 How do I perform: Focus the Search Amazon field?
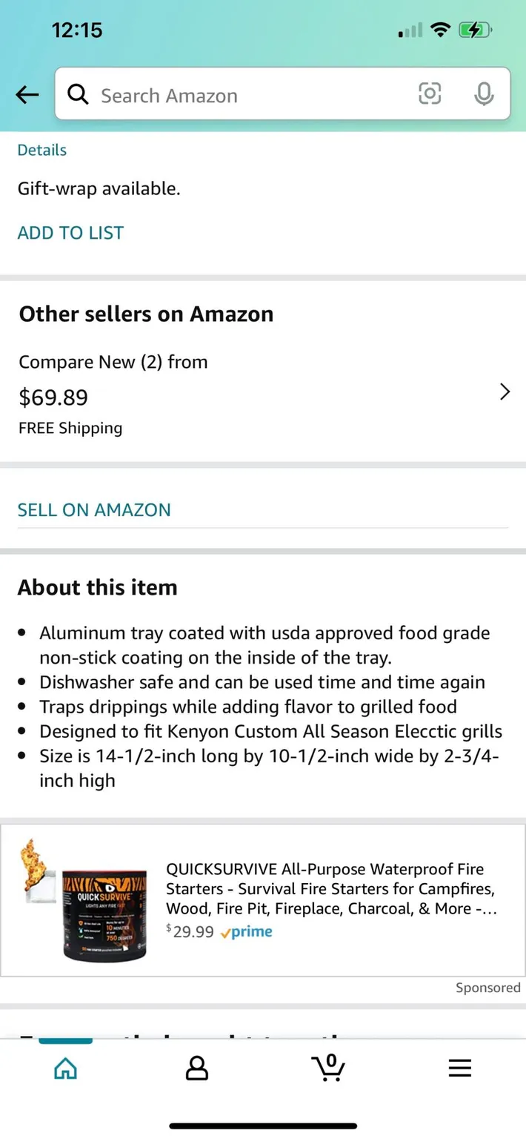(x=244, y=95)
